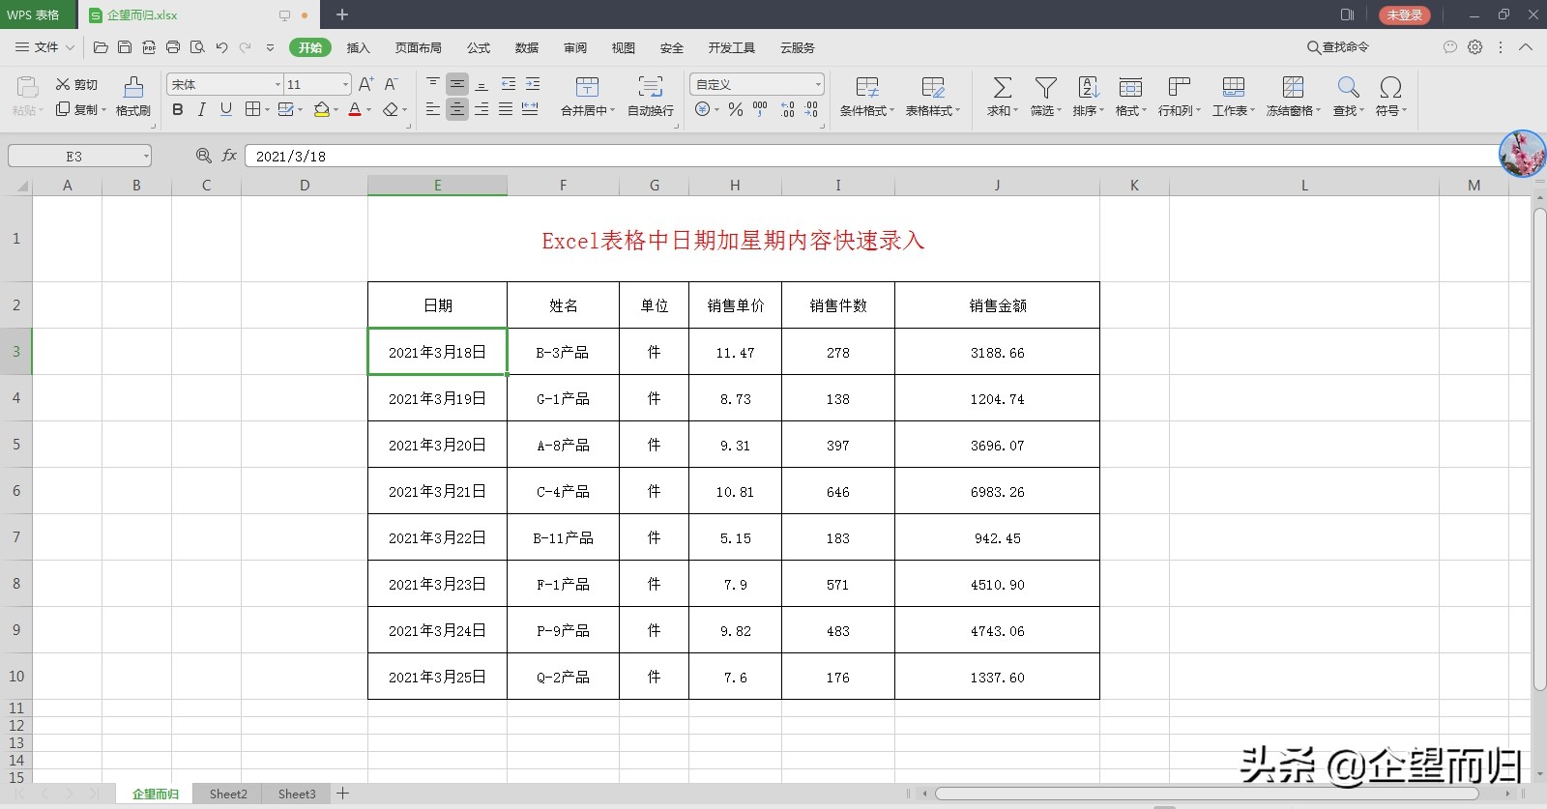Open the number format 自定义 dropdown
The height and width of the screenshot is (809, 1547).
818,84
